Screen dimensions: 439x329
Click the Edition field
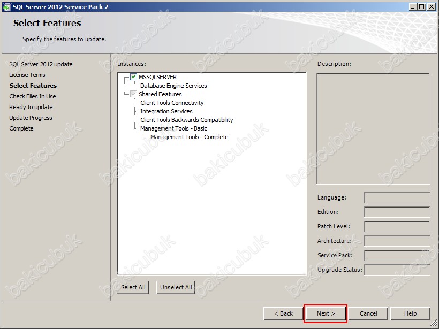pyautogui.click(x=397, y=212)
